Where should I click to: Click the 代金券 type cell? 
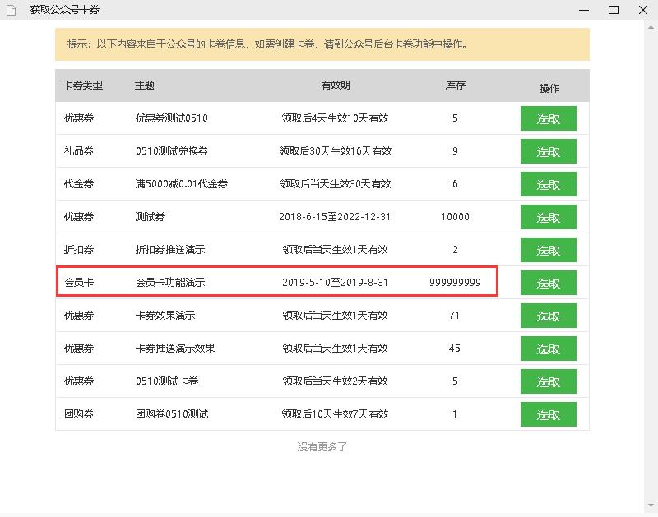coord(78,183)
